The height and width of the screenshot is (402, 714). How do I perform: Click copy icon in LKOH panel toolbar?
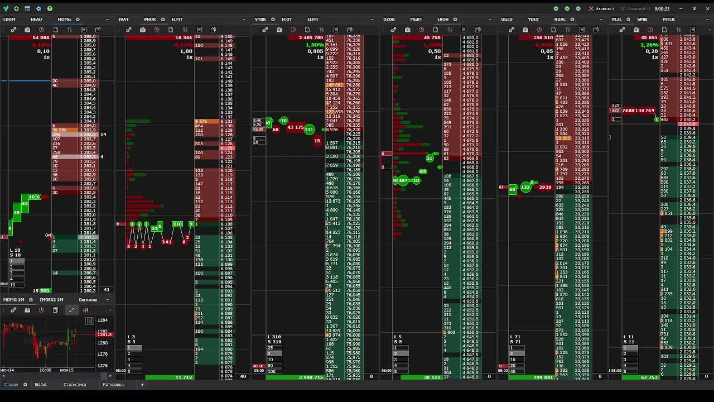point(478,30)
